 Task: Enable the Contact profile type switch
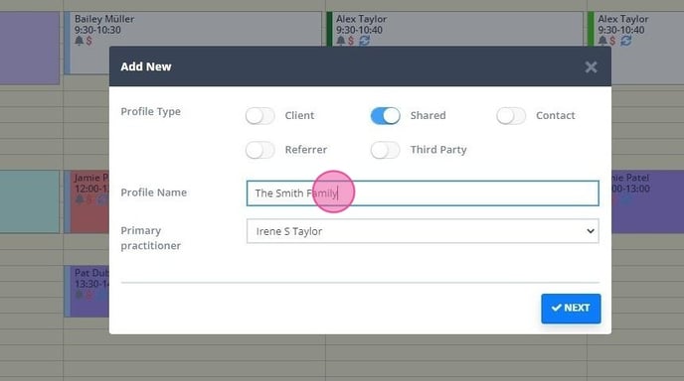511,116
